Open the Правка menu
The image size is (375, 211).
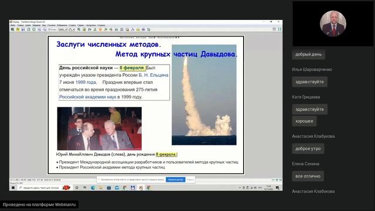coord(21,25)
